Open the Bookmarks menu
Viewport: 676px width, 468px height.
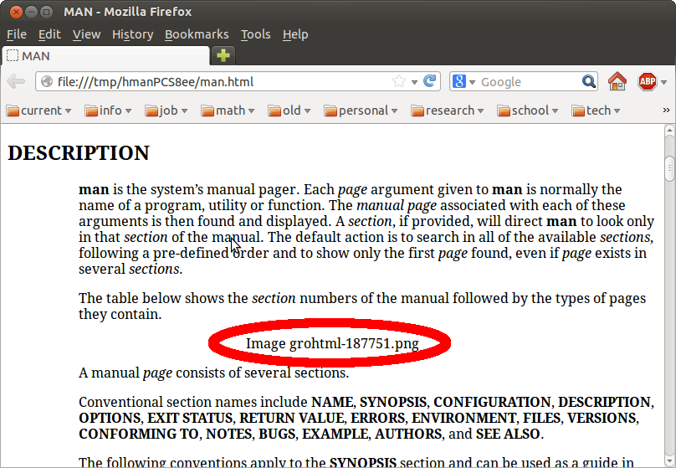[197, 34]
